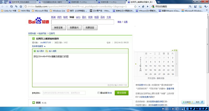Open 新闻 navigation link
This screenshot has width=209, height=111.
pyautogui.click(x=53, y=17)
